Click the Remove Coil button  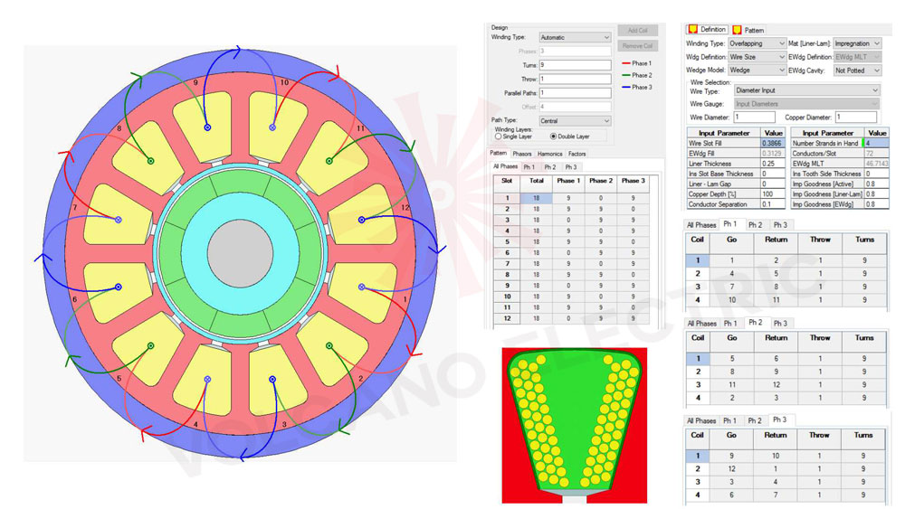(x=638, y=46)
